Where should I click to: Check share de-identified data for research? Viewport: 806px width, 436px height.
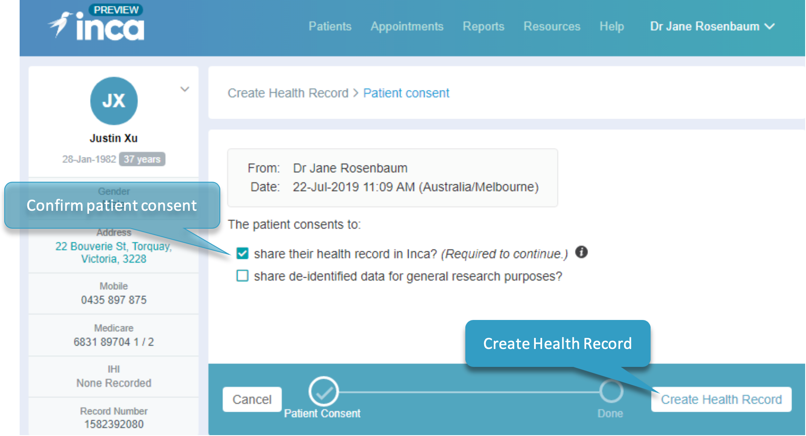[242, 276]
